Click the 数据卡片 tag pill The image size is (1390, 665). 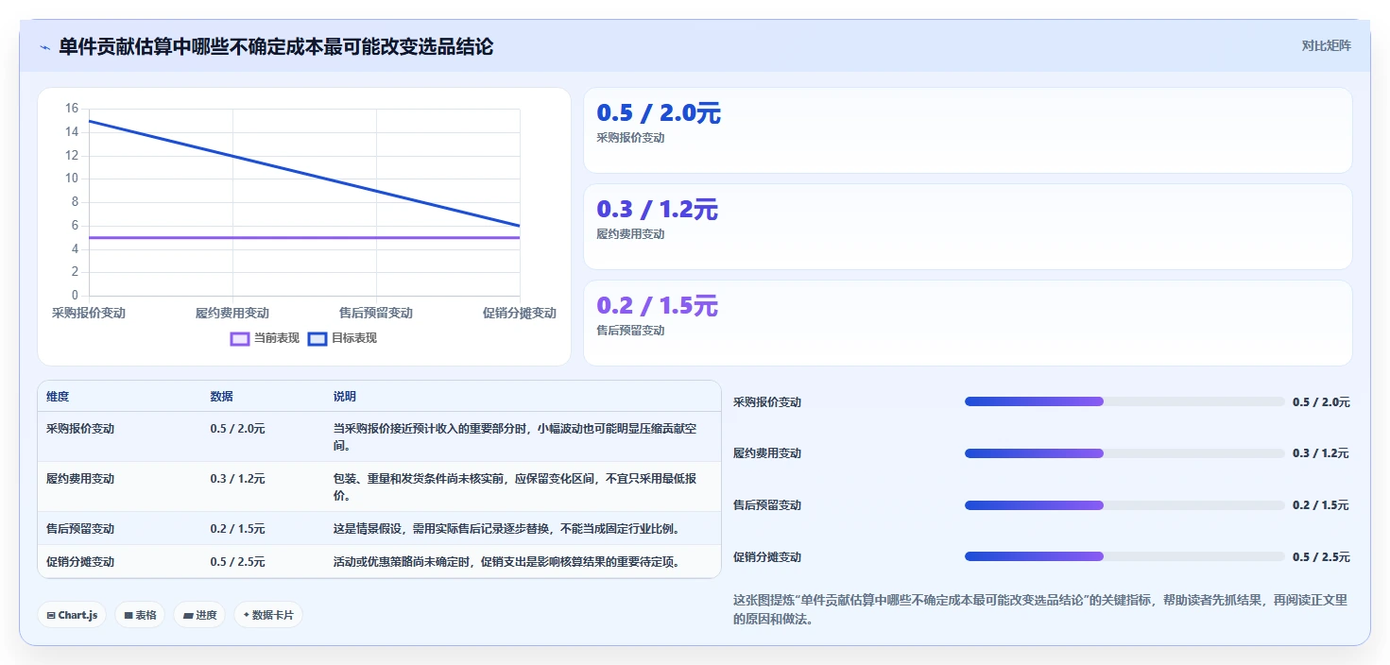[268, 615]
